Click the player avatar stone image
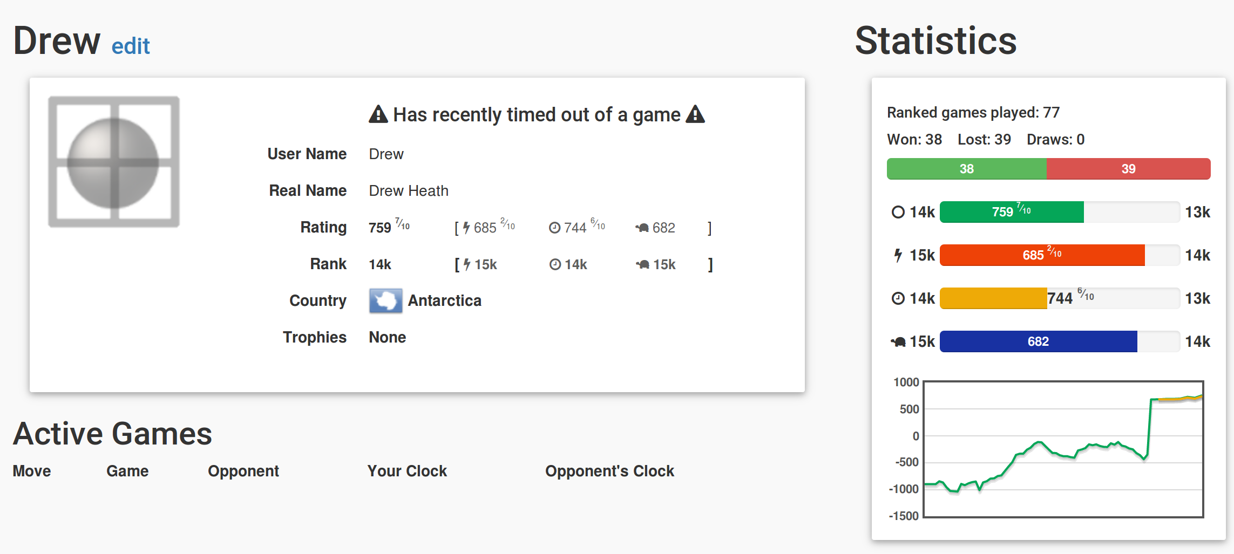 tap(114, 162)
